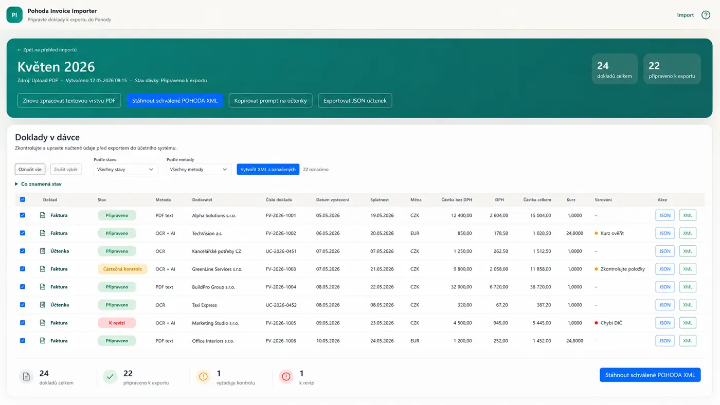Click the 24 dokladů celkem header card
Viewport: 720px width, 405px height.
tap(615, 69)
